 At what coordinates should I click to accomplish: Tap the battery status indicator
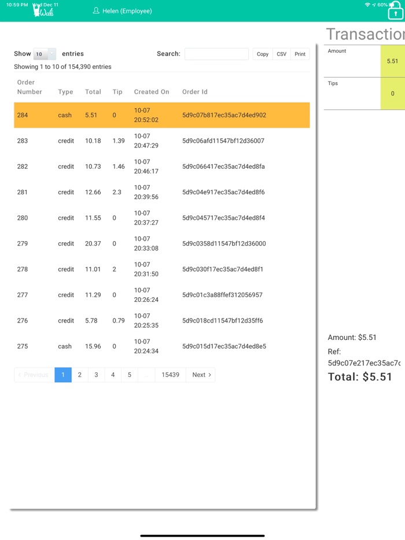(x=391, y=5)
